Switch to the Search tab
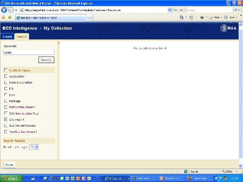Viewport: 243px width, 182px height. tap(22, 37)
